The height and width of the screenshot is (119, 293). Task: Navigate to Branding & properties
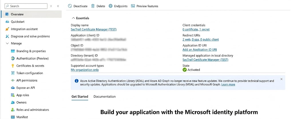click(x=31, y=51)
